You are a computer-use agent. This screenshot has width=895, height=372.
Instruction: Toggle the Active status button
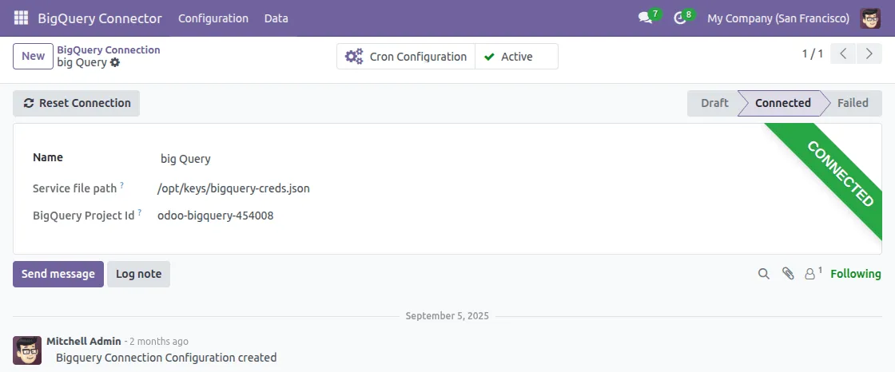tap(516, 57)
